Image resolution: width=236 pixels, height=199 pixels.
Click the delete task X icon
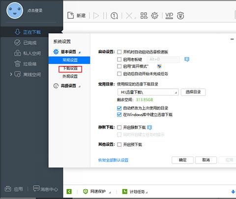coord(129,16)
